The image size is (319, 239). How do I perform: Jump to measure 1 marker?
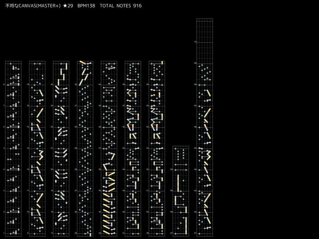coord(4,233)
